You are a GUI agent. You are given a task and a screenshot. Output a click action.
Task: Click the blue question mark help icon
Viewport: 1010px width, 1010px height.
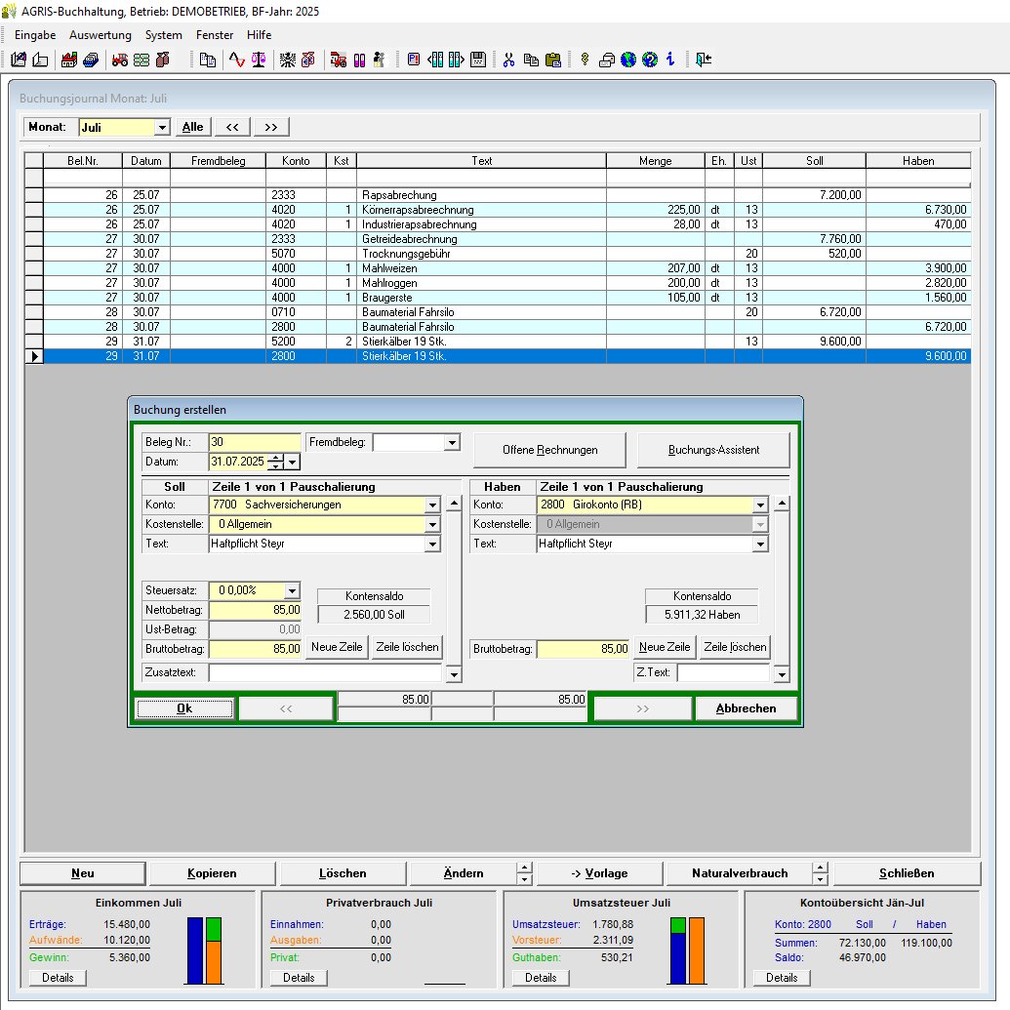point(650,60)
